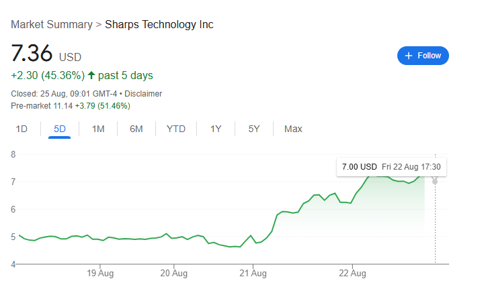
Task: Click the 22 Aug axis label
Action: (353, 273)
